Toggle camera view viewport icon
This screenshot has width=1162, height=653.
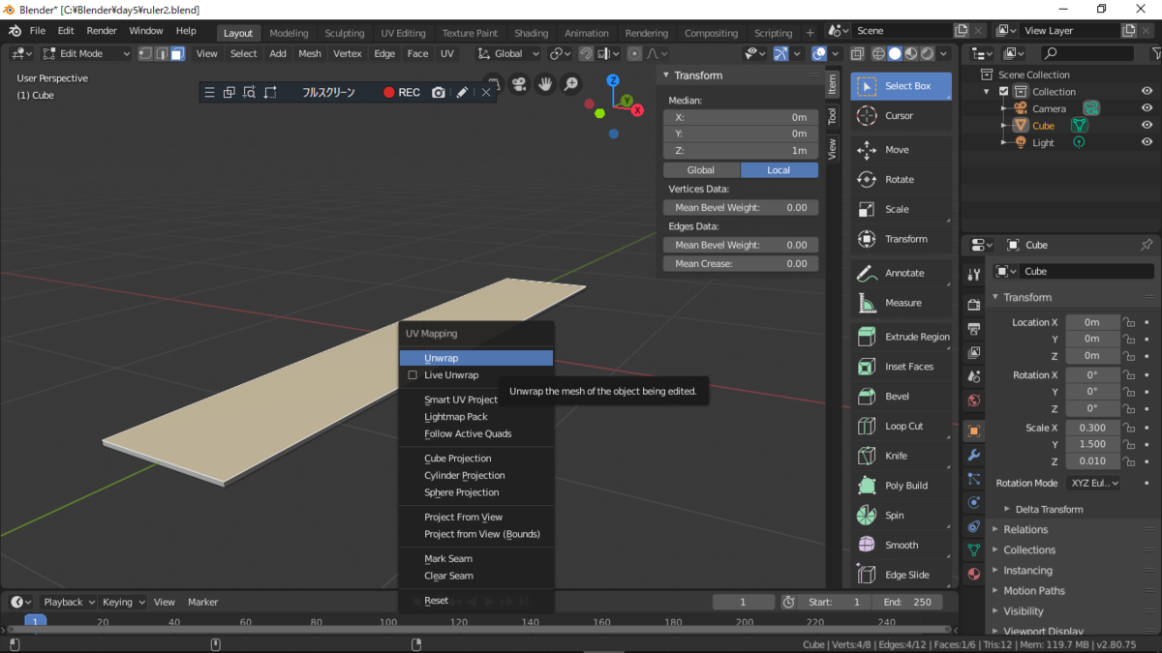coord(519,85)
